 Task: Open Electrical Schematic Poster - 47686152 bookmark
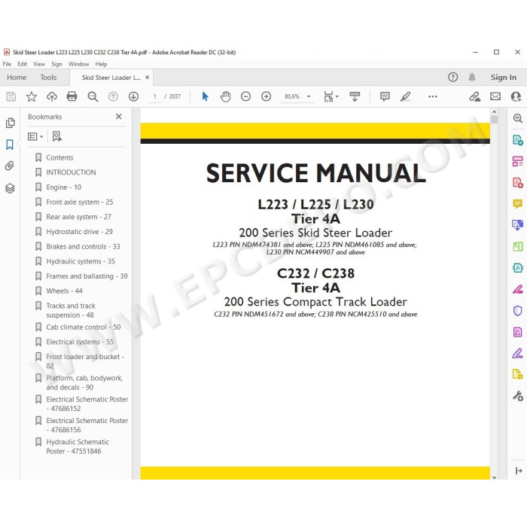click(x=87, y=404)
